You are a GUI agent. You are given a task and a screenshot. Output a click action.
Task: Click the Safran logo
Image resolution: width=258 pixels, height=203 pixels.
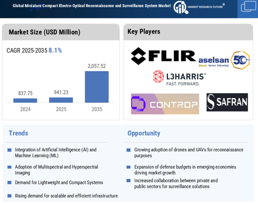227,102
